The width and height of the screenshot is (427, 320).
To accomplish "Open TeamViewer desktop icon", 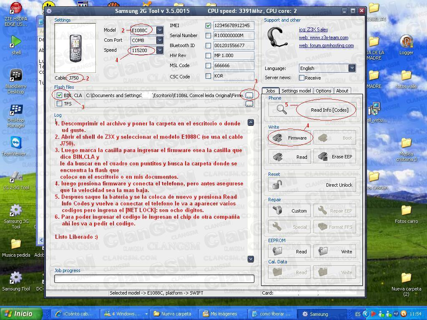I will pos(16,145).
